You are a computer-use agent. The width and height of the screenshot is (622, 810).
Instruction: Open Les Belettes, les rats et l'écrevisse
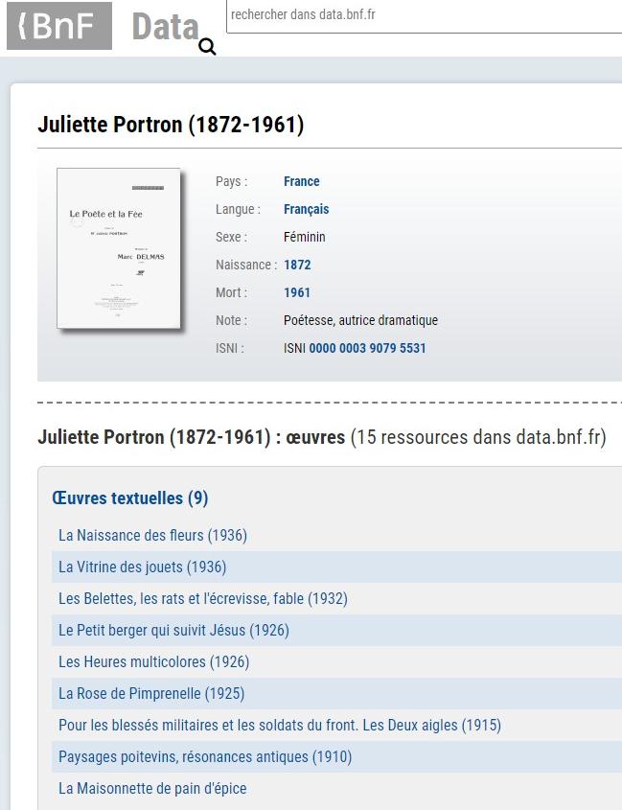(x=202, y=599)
